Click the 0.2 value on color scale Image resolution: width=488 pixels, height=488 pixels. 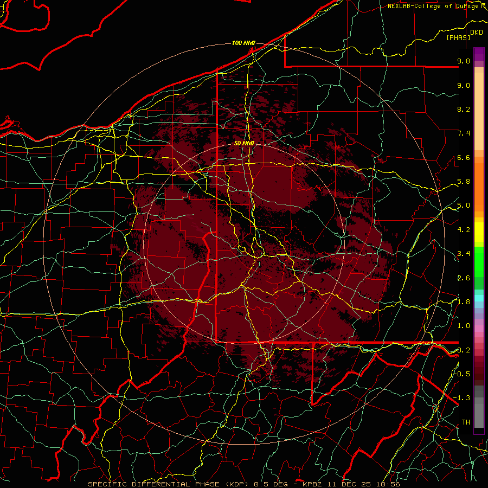point(464,350)
